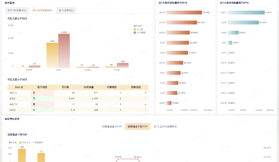
Task: Click the green 否 cell in A003 row
Action: click(42, 110)
